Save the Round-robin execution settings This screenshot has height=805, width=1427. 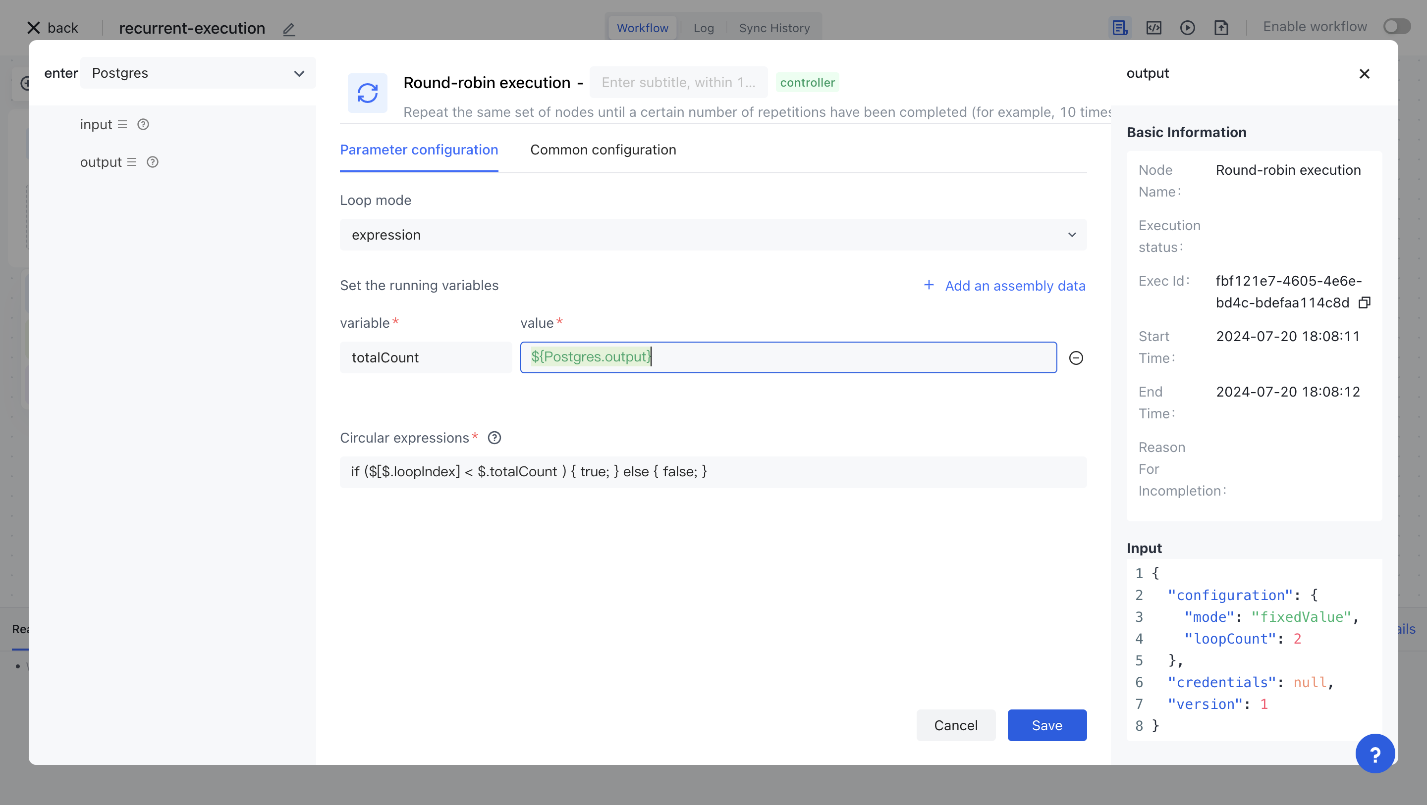point(1046,725)
